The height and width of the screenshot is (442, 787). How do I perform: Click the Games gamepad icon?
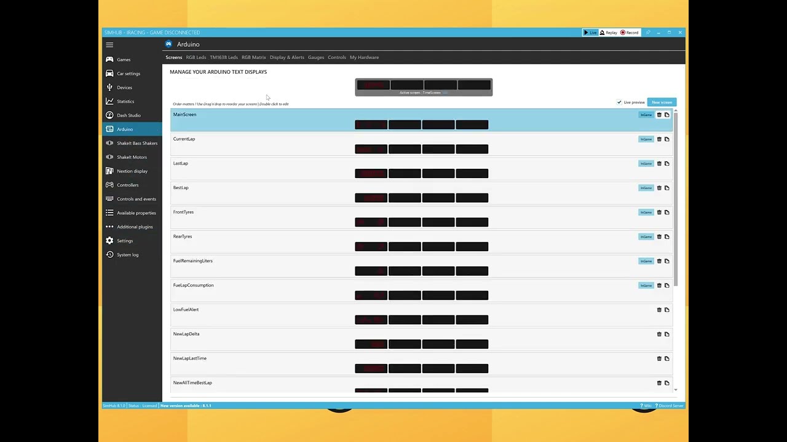[x=109, y=60]
